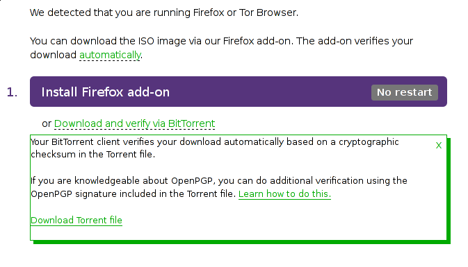The height and width of the screenshot is (267, 468).
Task: Click 'checksum in the Torrent file.' text
Action: pos(92,155)
